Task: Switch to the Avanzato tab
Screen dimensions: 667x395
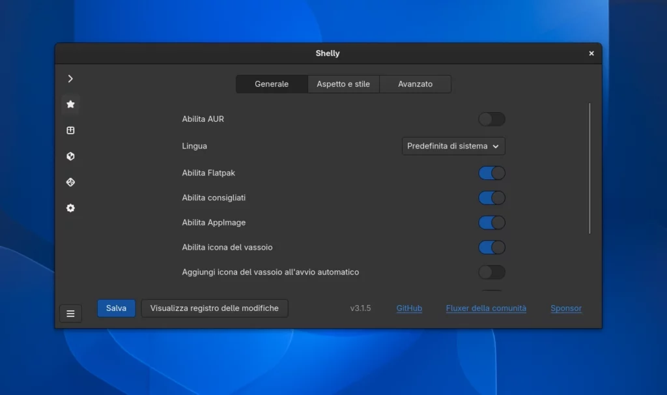Action: click(x=415, y=84)
